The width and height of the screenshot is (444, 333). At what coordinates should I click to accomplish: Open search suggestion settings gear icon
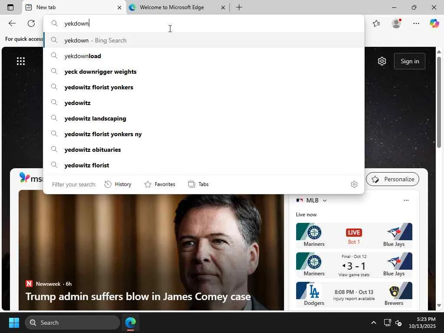354,184
